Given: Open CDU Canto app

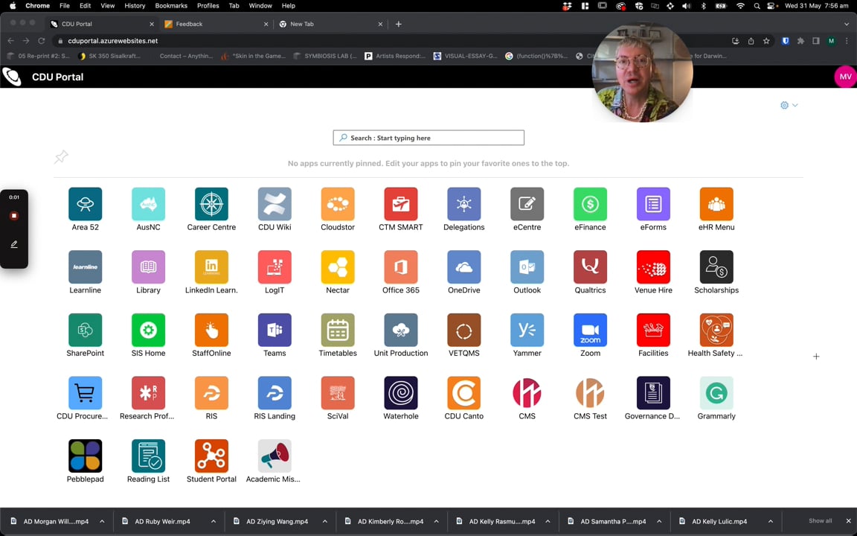Looking at the screenshot, I should tap(464, 393).
